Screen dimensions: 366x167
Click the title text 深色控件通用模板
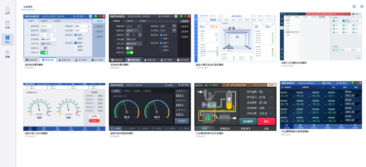coord(119,65)
